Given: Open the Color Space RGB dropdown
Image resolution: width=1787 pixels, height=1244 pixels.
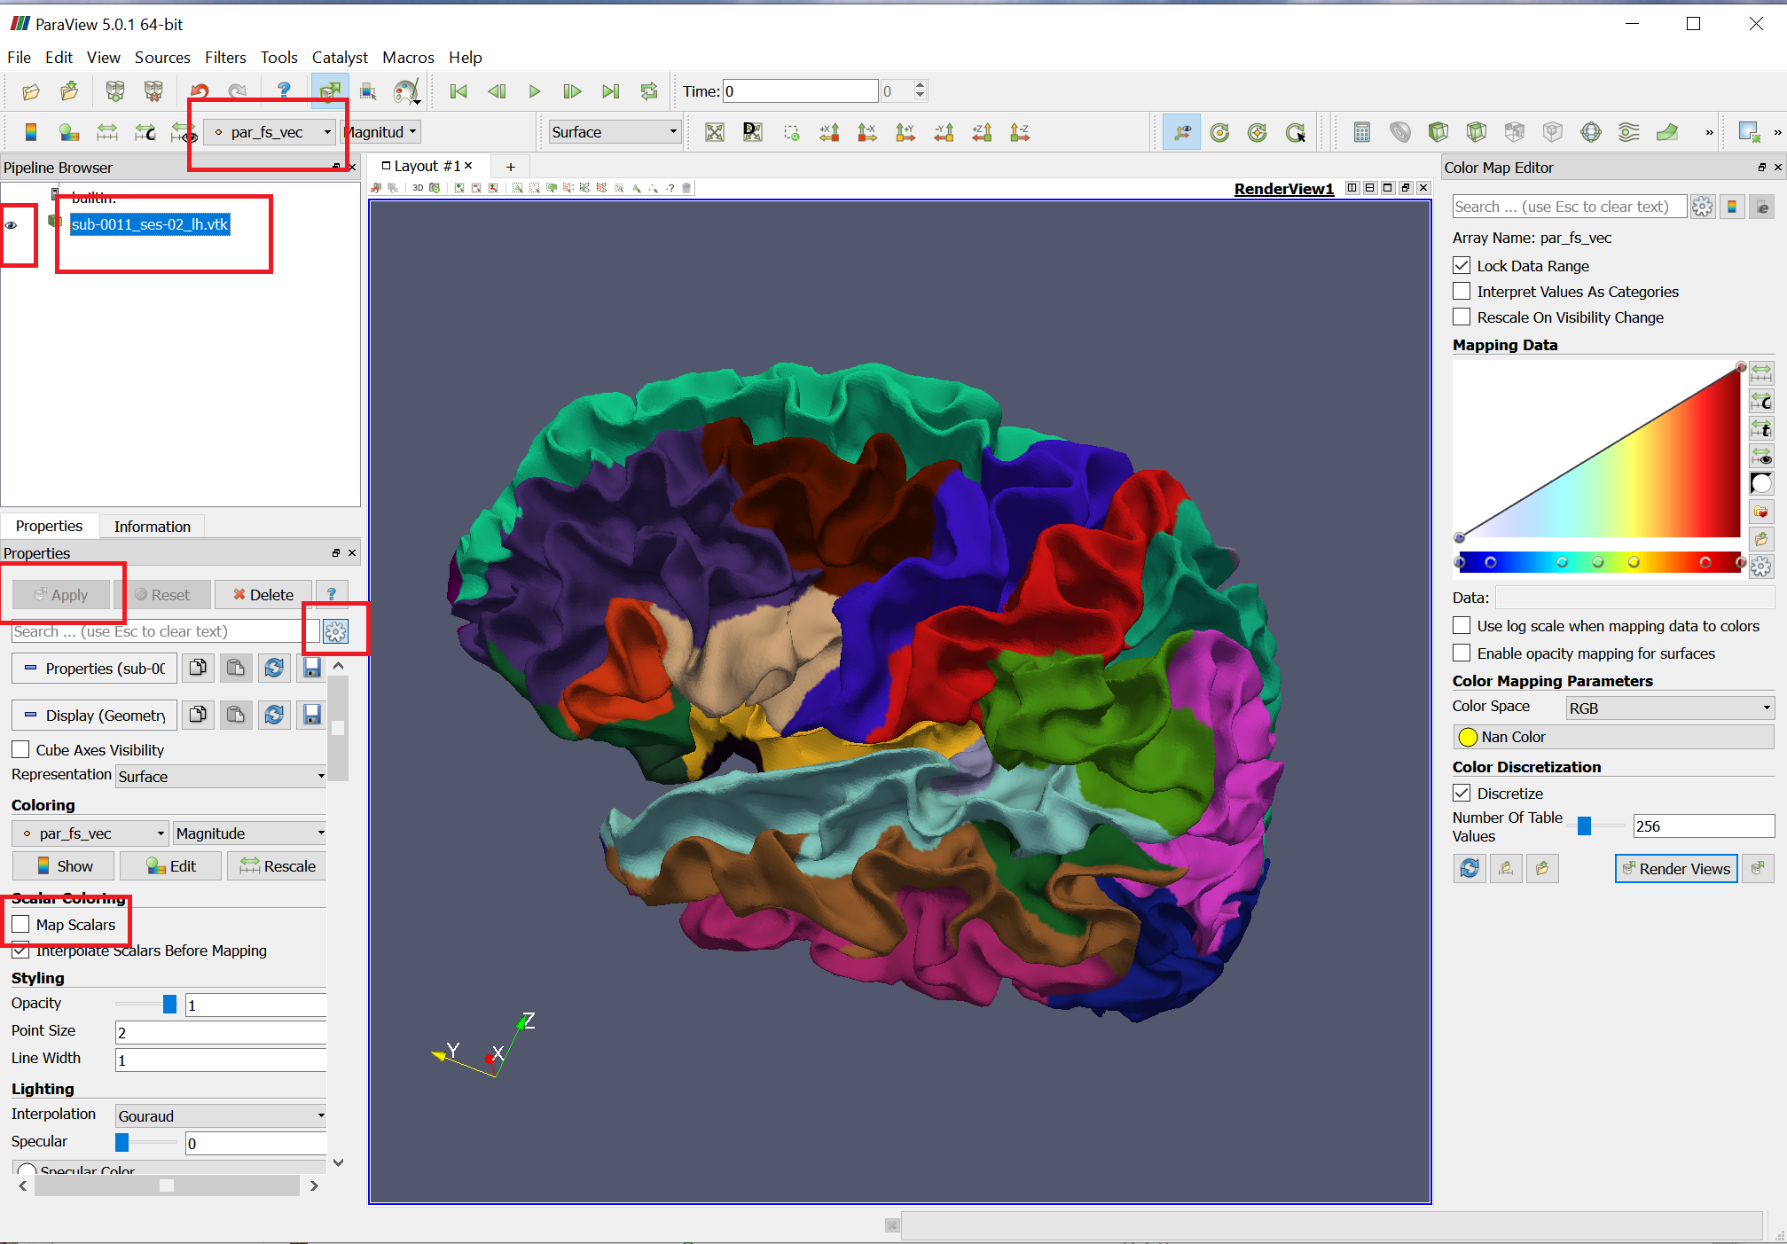Looking at the screenshot, I should [1669, 708].
